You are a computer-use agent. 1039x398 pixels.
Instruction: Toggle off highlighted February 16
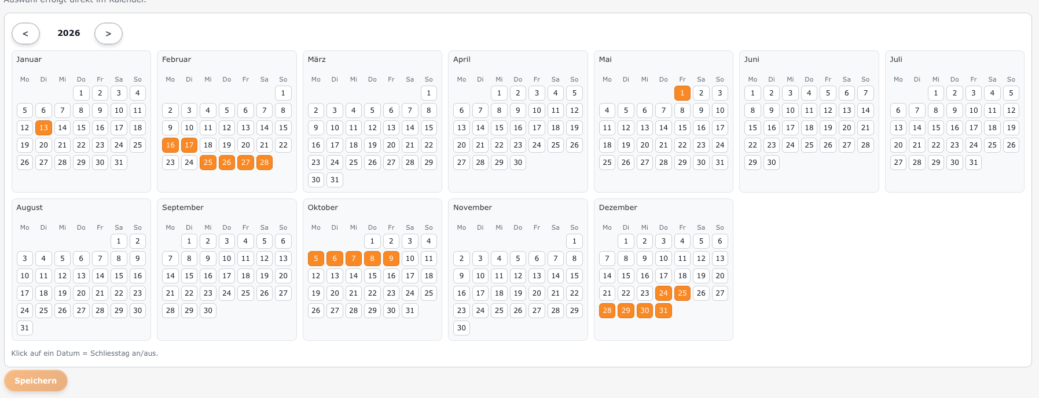tap(170, 145)
